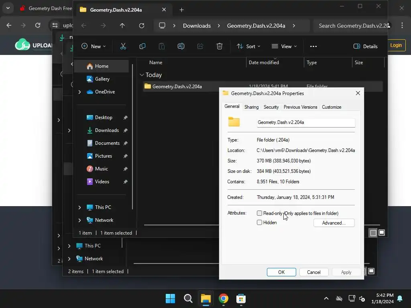
Task: Select Geometry.Dash.v2.204a folder in file list
Action: (x=177, y=87)
